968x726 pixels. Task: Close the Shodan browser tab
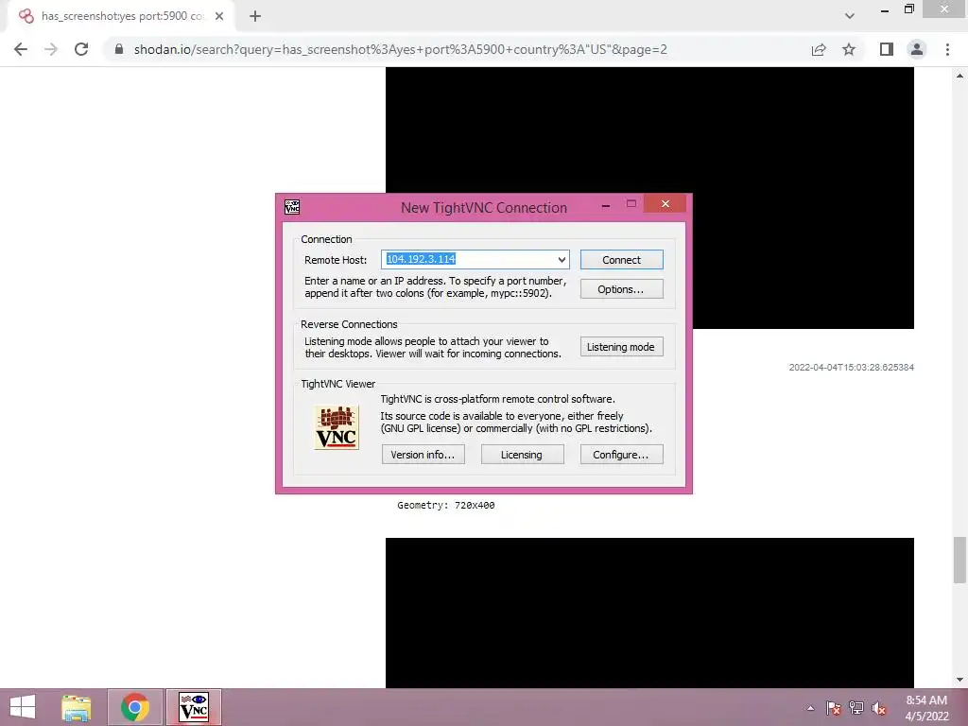tap(219, 16)
